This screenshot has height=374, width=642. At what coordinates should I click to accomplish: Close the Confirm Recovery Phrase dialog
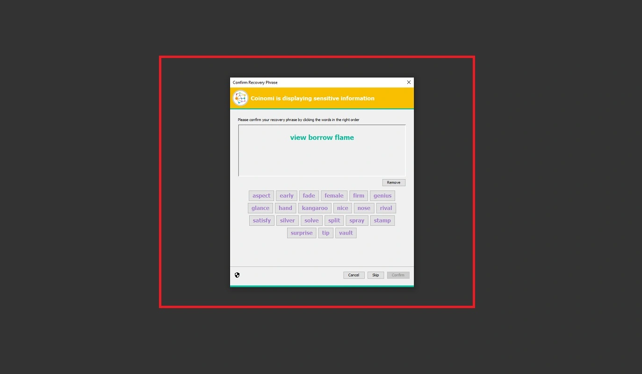pyautogui.click(x=409, y=82)
